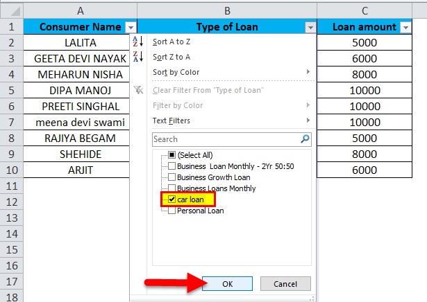Click the search magnifier icon
This screenshot has height=302, width=427.
coord(305,139)
